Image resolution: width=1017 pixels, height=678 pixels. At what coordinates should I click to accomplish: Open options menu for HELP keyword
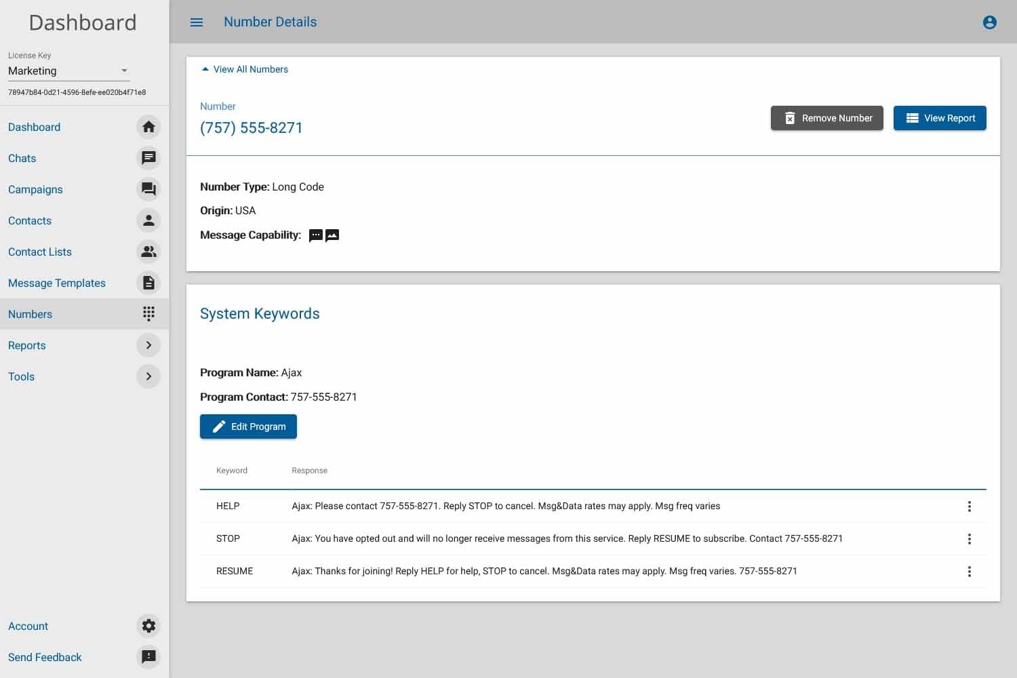pyautogui.click(x=969, y=506)
